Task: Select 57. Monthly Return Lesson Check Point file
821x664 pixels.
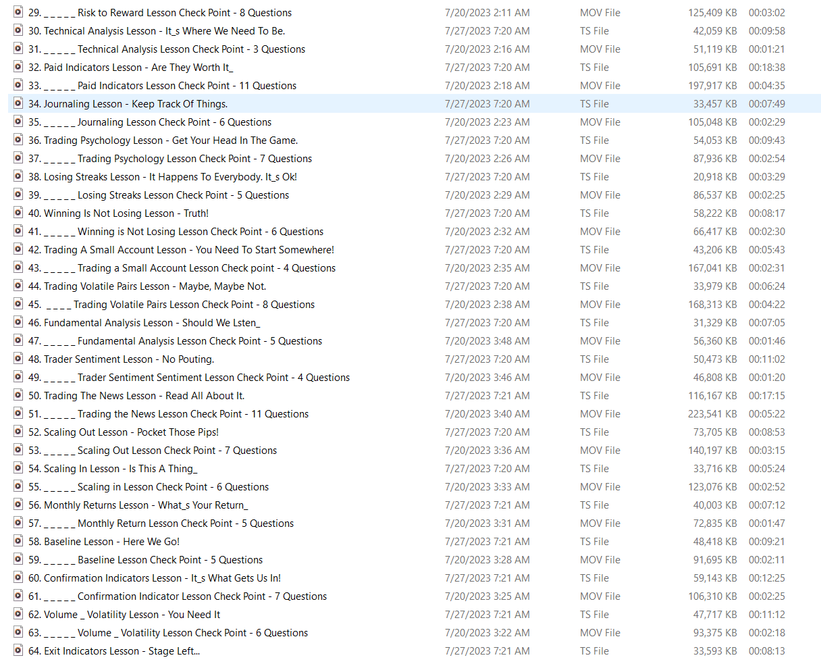Action: click(x=161, y=523)
